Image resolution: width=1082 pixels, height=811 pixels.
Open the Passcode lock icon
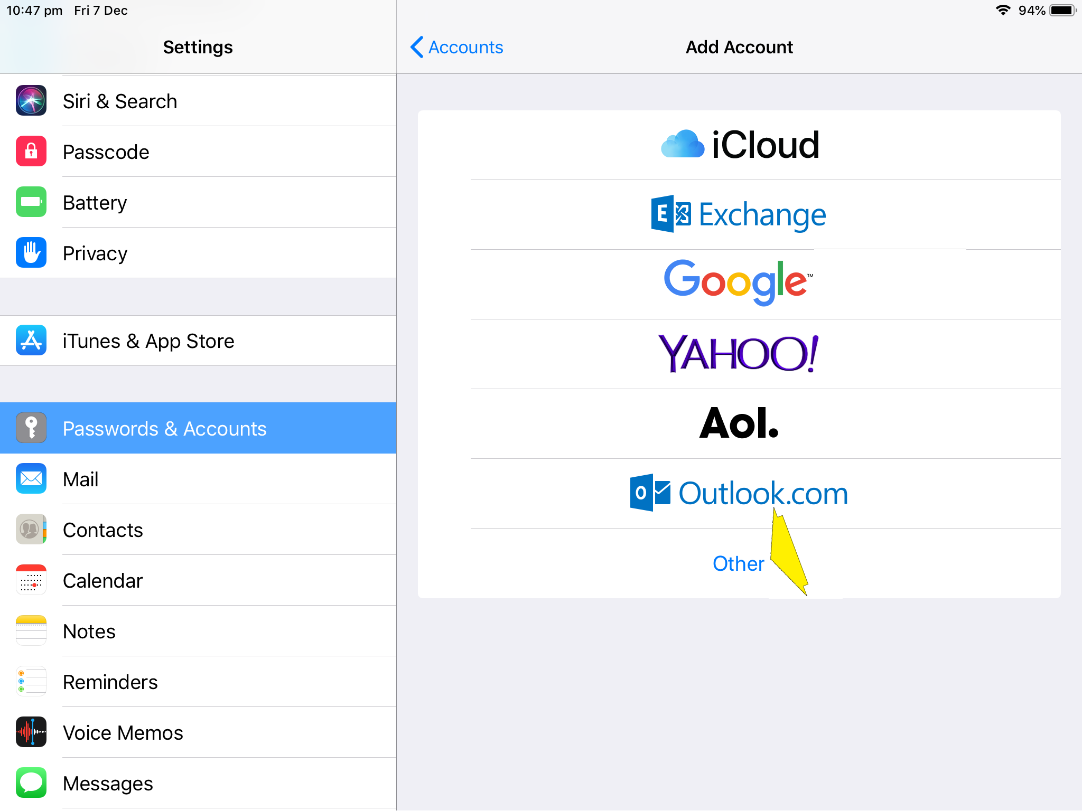click(31, 151)
